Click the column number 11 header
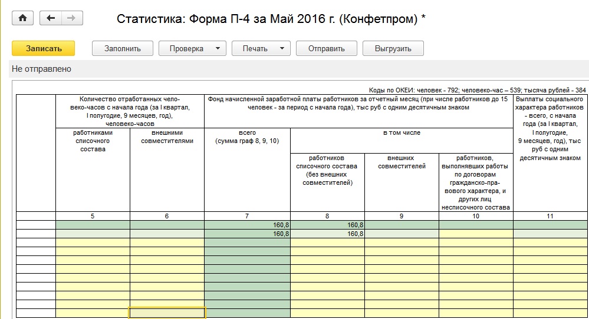The width and height of the screenshot is (589, 319). (550, 216)
